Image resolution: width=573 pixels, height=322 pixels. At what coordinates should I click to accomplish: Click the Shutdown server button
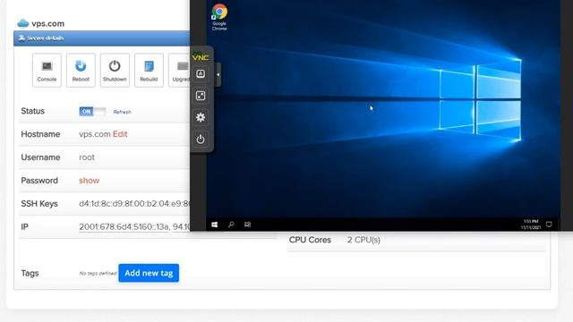(115, 70)
